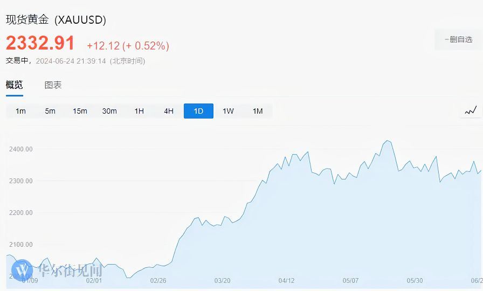Image resolution: width=483 pixels, height=291 pixels.
Task: Select the 5m interval
Action: [50, 111]
